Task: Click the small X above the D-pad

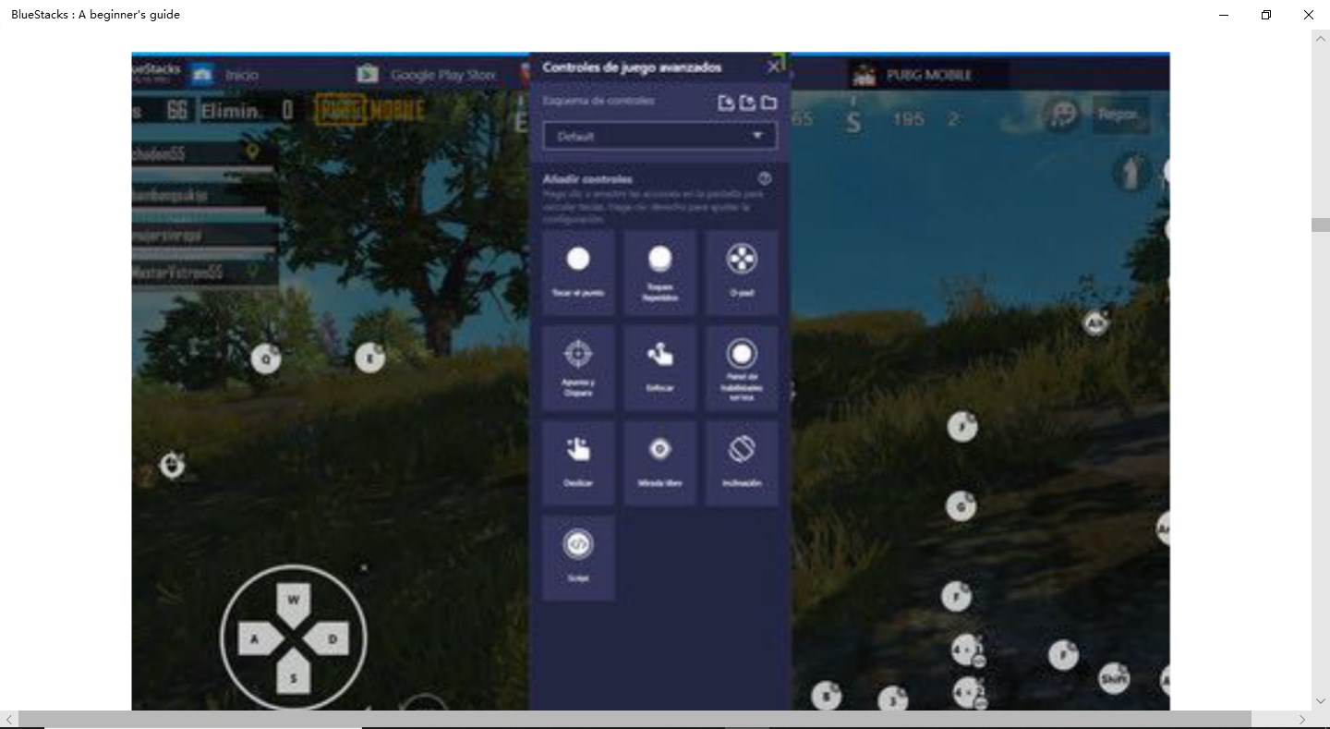Action: pyautogui.click(x=363, y=568)
